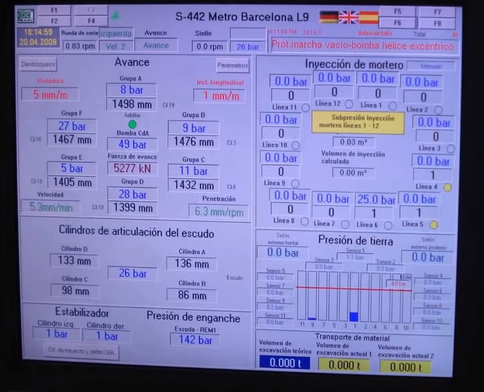Viewport: 484px width, 392px height.
Task: Toggle Línea 10 indicator
Action: coord(295,146)
